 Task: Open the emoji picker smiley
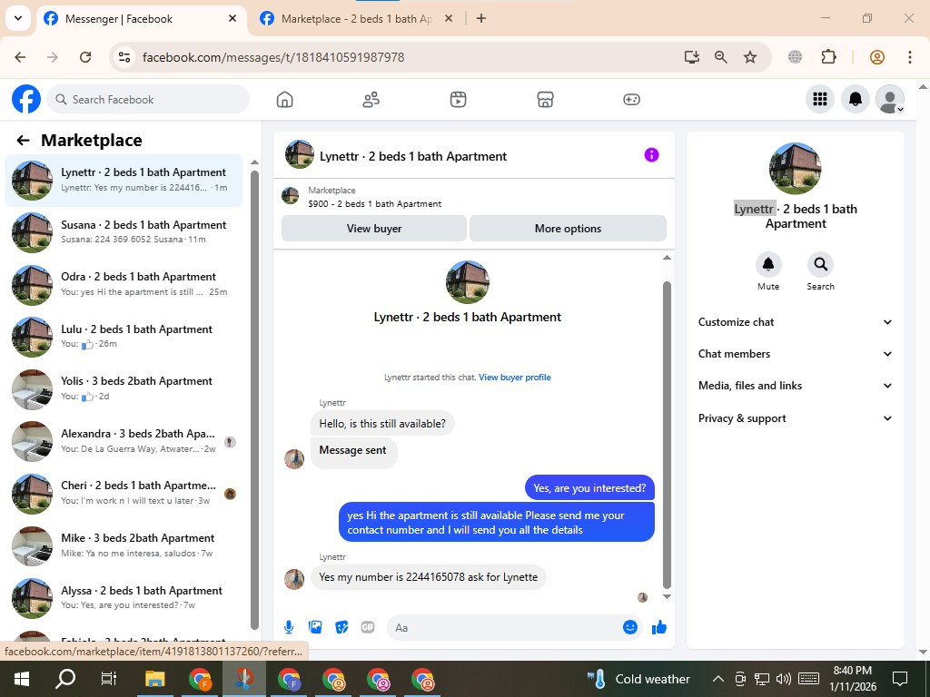(x=630, y=627)
